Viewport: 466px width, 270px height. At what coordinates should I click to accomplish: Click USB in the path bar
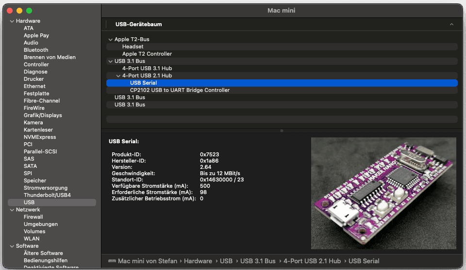point(226,261)
